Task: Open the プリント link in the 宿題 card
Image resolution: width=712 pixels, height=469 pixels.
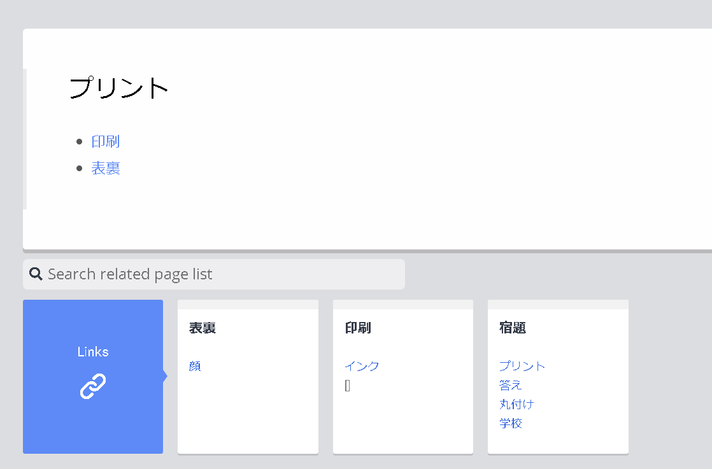Action: [522, 366]
